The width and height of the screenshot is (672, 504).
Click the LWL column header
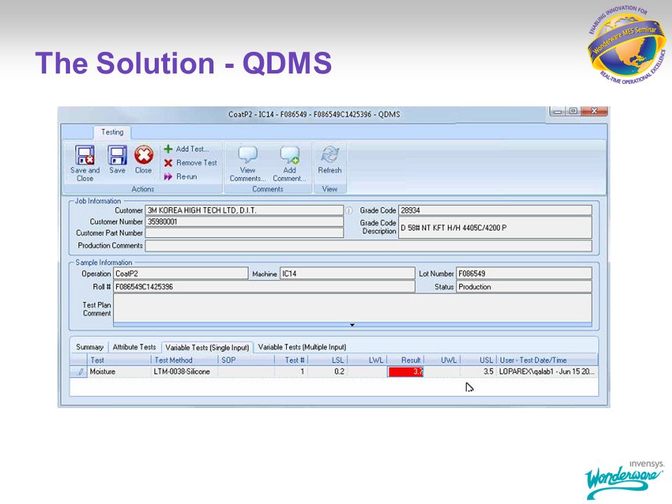coord(367,360)
